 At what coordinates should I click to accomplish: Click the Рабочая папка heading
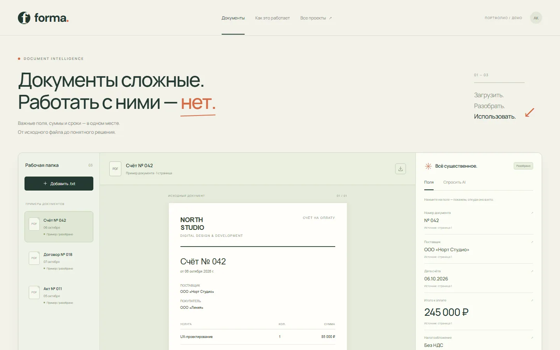pos(42,165)
